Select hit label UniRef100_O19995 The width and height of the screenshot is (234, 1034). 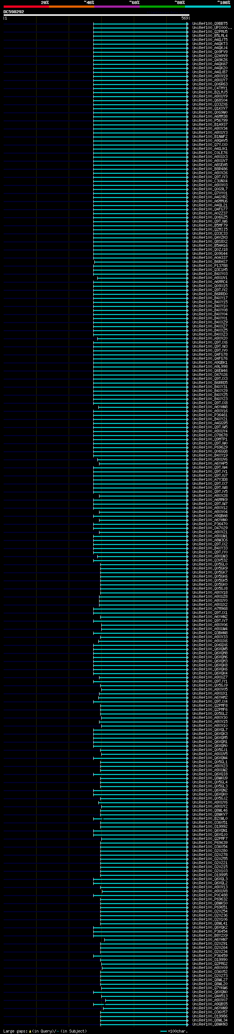pos(210,875)
